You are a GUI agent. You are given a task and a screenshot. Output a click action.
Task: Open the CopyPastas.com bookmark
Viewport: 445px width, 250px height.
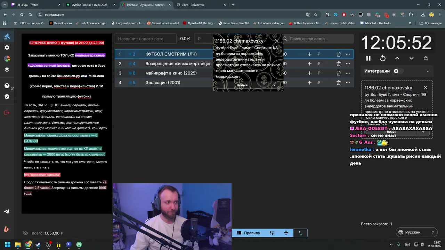tap(127, 23)
